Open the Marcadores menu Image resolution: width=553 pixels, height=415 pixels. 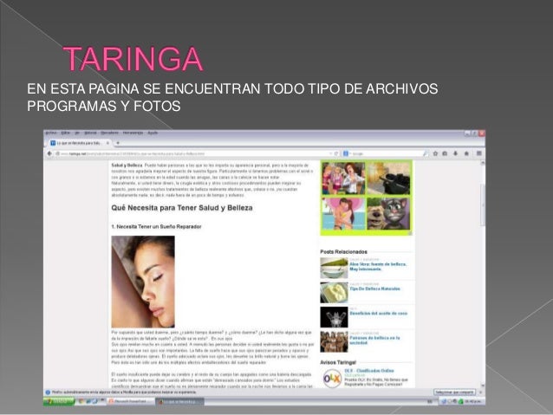pos(109,133)
